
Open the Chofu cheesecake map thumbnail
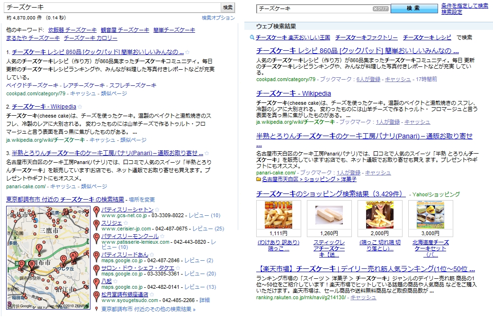(x=48, y=258)
